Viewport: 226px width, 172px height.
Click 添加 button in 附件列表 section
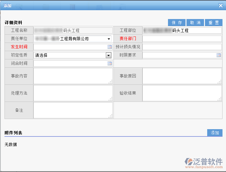click(x=215, y=133)
